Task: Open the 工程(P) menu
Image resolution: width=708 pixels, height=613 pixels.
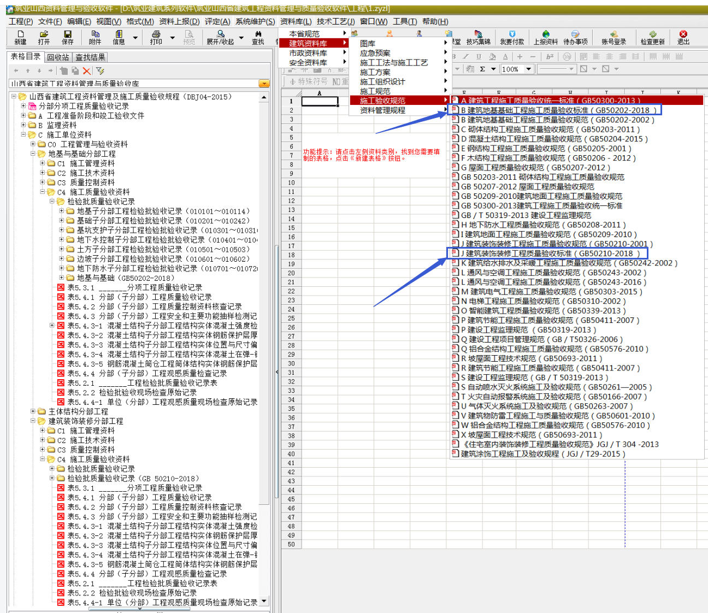Action: coord(21,21)
